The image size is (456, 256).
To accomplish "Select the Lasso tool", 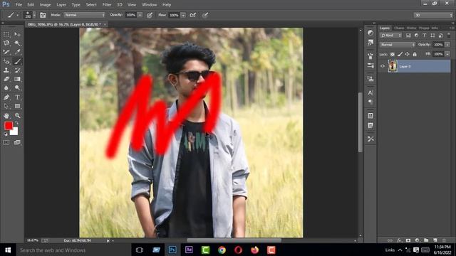I will [6, 43].
